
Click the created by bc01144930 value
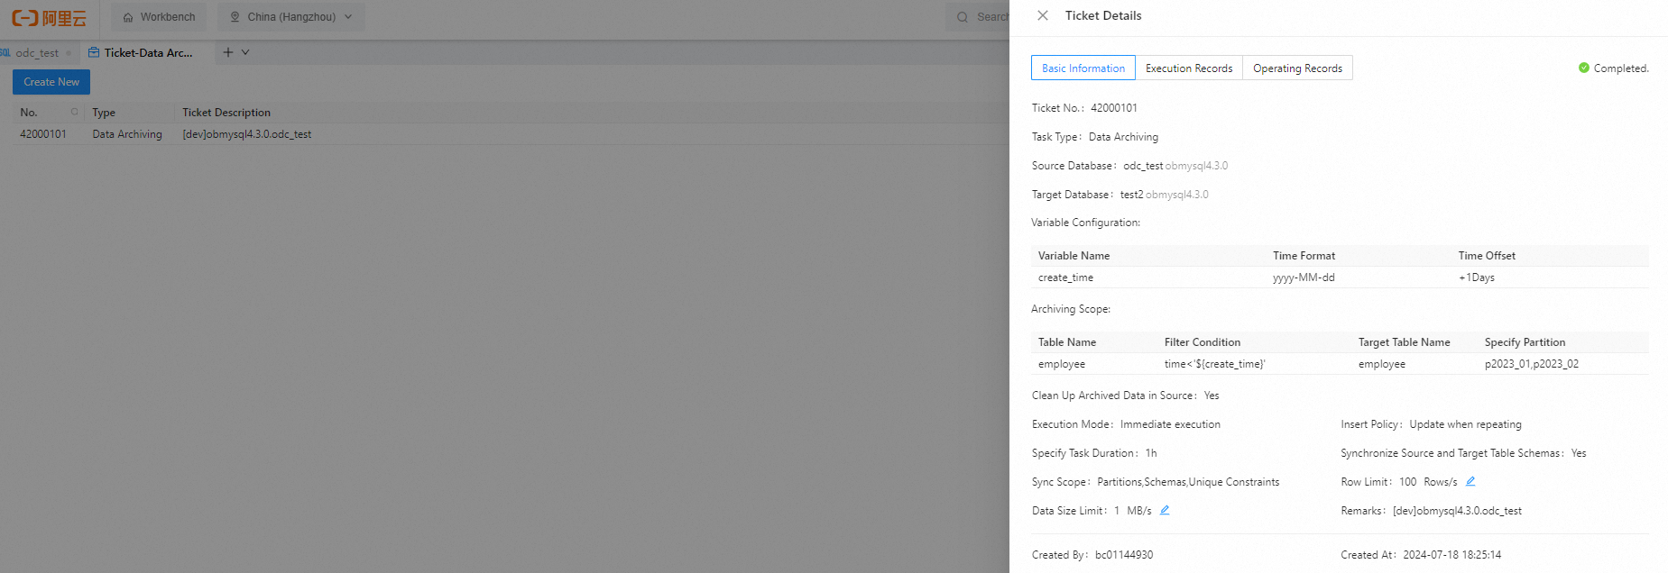point(1124,555)
